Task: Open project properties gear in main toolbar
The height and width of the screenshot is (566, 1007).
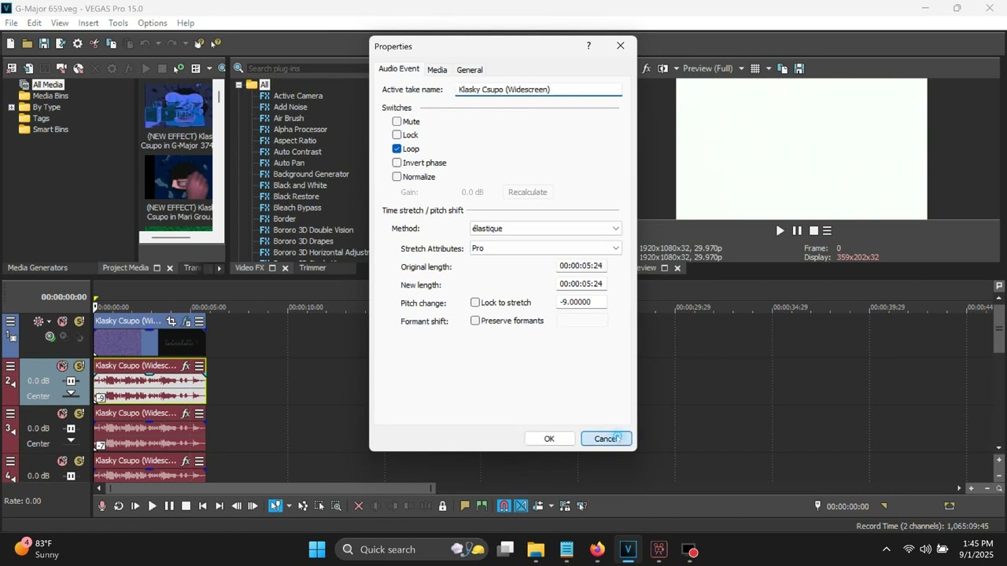Action: click(78, 44)
